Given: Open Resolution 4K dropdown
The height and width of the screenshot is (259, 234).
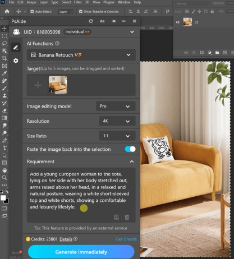Looking at the screenshot, I should 117,121.
